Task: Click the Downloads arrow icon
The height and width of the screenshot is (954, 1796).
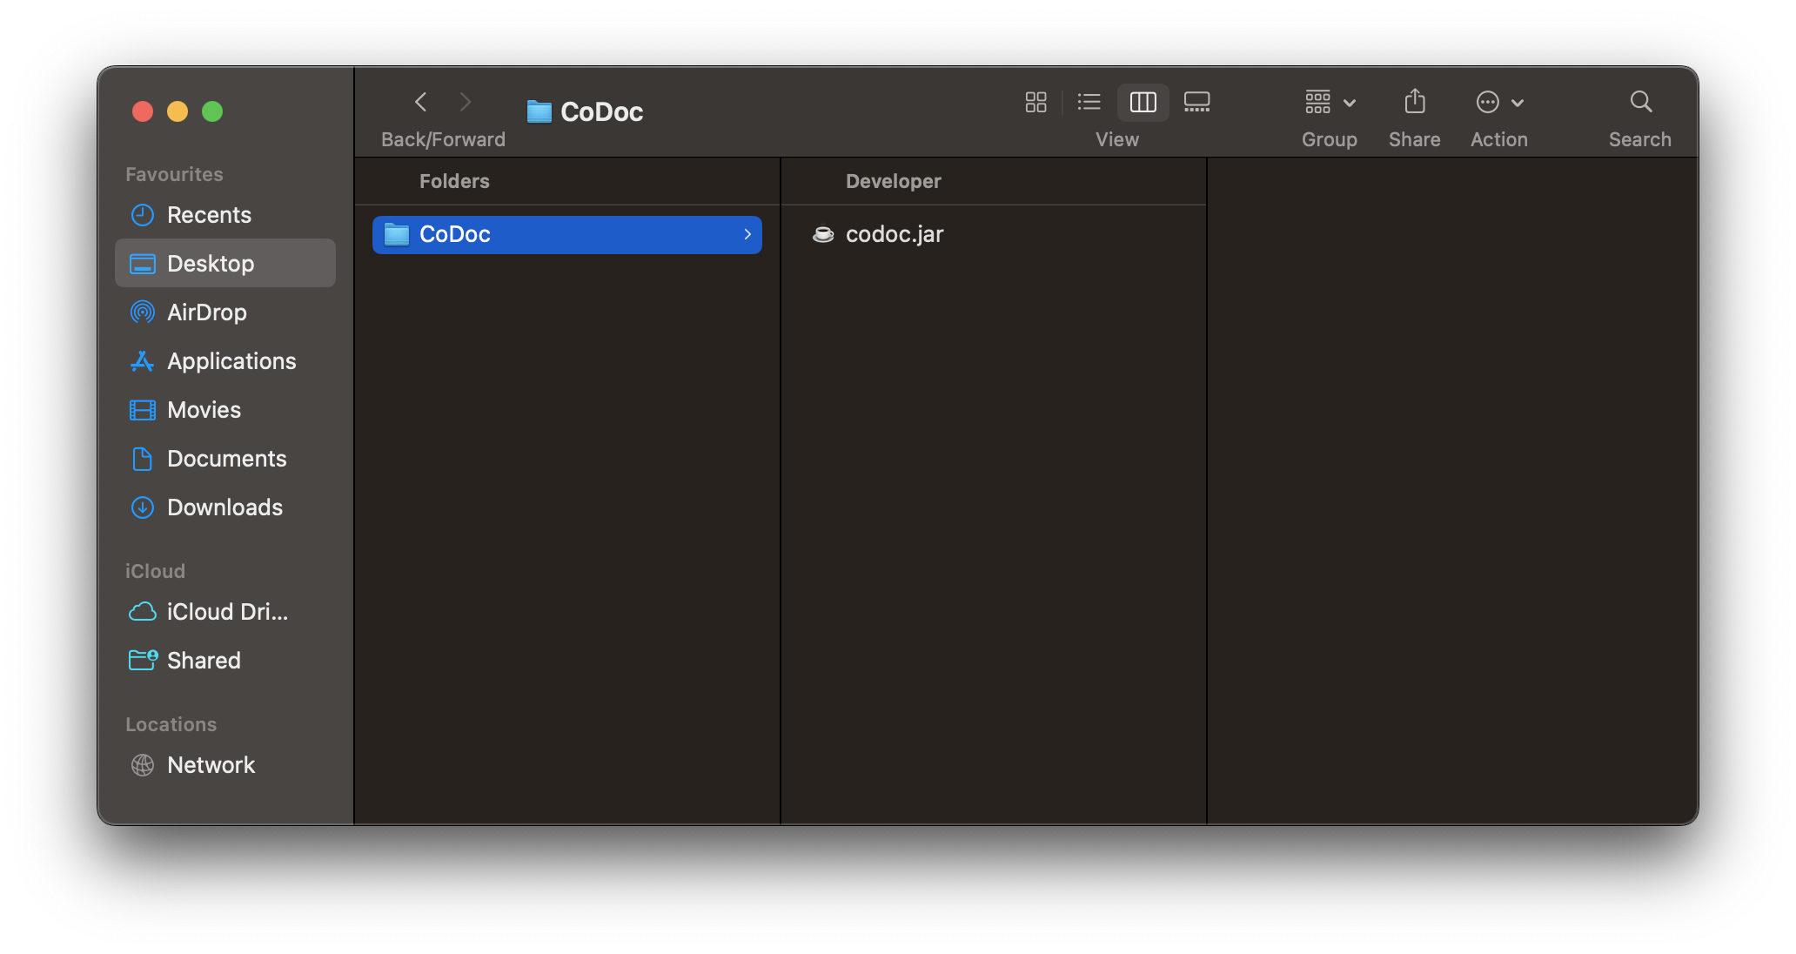Action: click(x=143, y=507)
